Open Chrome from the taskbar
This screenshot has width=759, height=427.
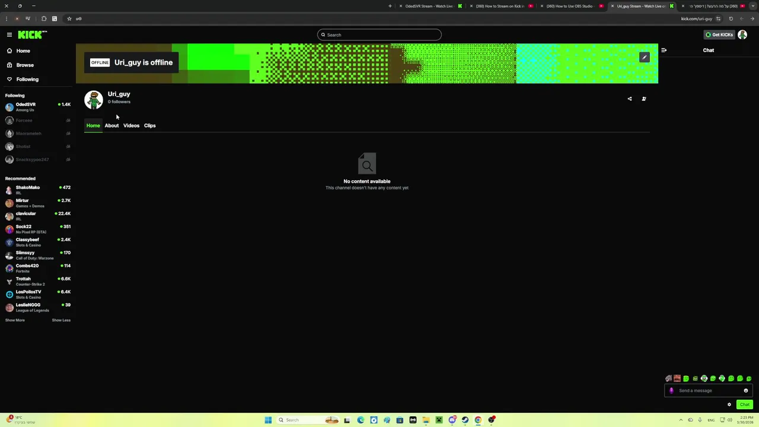(478, 420)
